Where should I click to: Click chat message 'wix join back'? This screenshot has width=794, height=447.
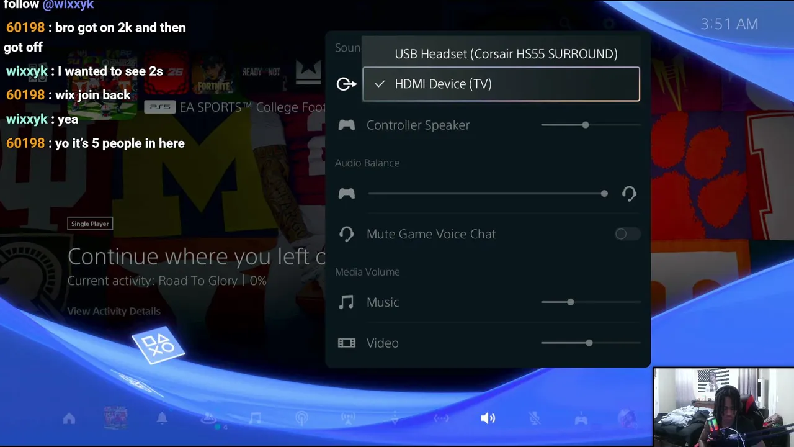pyautogui.click(x=93, y=95)
